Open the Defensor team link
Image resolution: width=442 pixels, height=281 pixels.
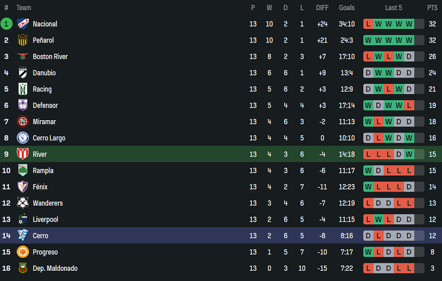45,105
